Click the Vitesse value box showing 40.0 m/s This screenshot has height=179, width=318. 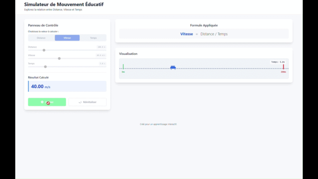(x=101, y=55)
